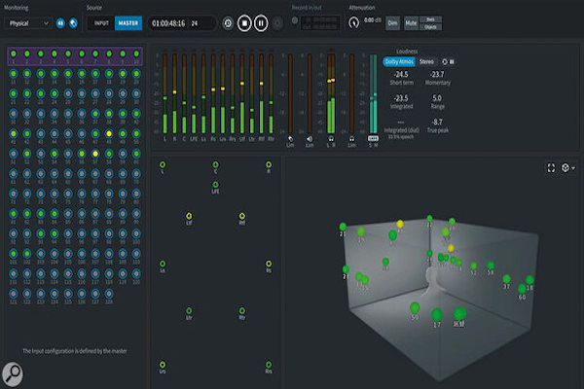
Task: Toggle the Dim button
Action: 392,23
